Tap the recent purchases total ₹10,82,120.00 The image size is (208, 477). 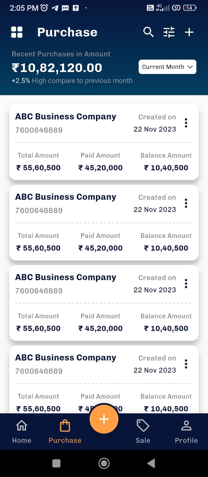coord(57,68)
